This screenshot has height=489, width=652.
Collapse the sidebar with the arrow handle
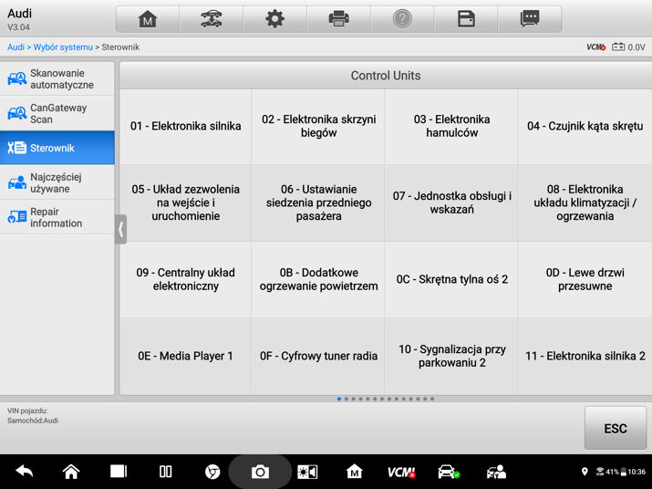coord(120,229)
